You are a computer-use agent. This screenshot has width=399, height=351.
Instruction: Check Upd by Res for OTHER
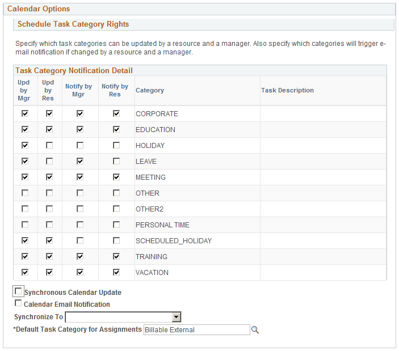point(49,193)
